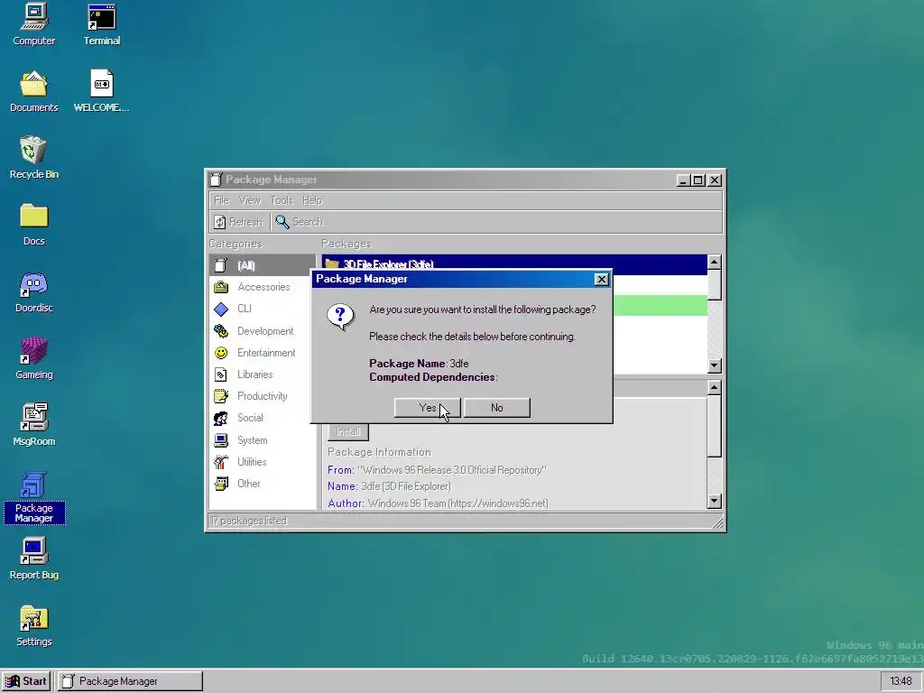The width and height of the screenshot is (924, 693).
Task: Select the System category
Action: coord(263,440)
